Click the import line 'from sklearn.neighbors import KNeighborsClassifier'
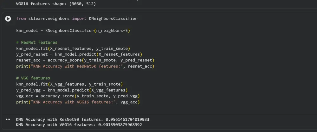 pyautogui.click(x=77, y=19)
